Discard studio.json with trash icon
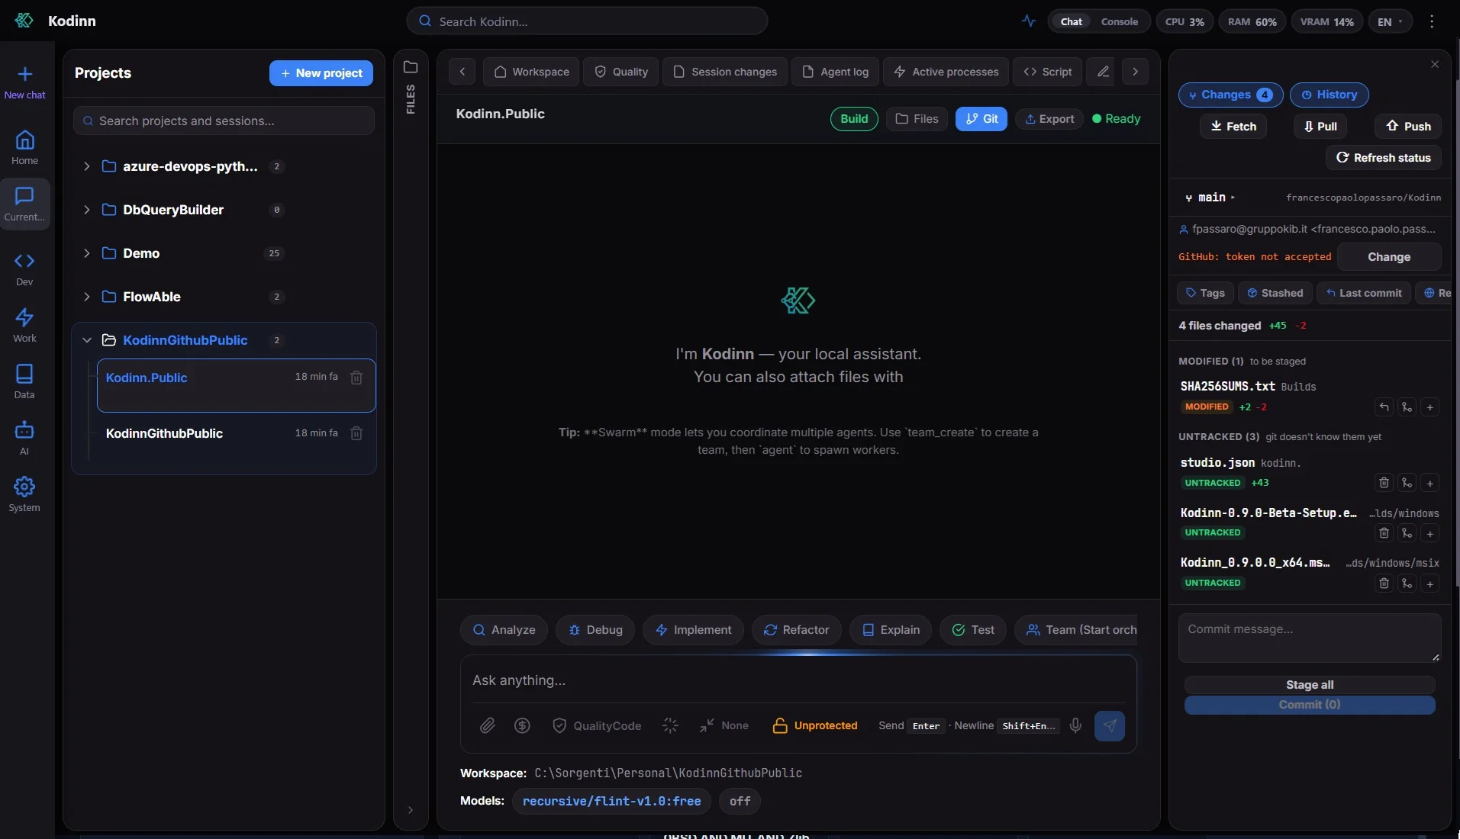Viewport: 1460px width, 839px height. coord(1384,483)
